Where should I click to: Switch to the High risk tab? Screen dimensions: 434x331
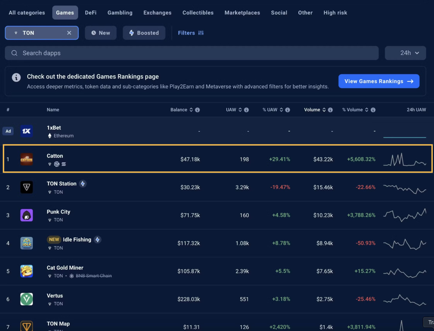pyautogui.click(x=335, y=13)
